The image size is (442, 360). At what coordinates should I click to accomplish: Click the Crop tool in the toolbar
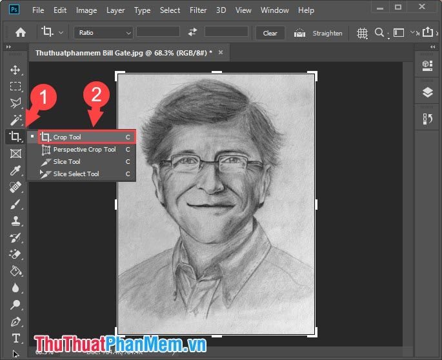coord(15,137)
